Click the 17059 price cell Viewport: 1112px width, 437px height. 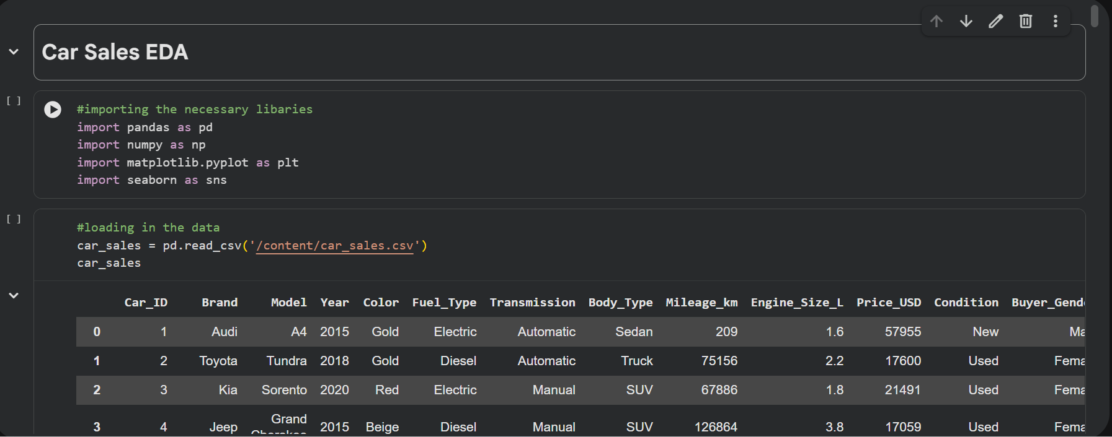tap(903, 427)
